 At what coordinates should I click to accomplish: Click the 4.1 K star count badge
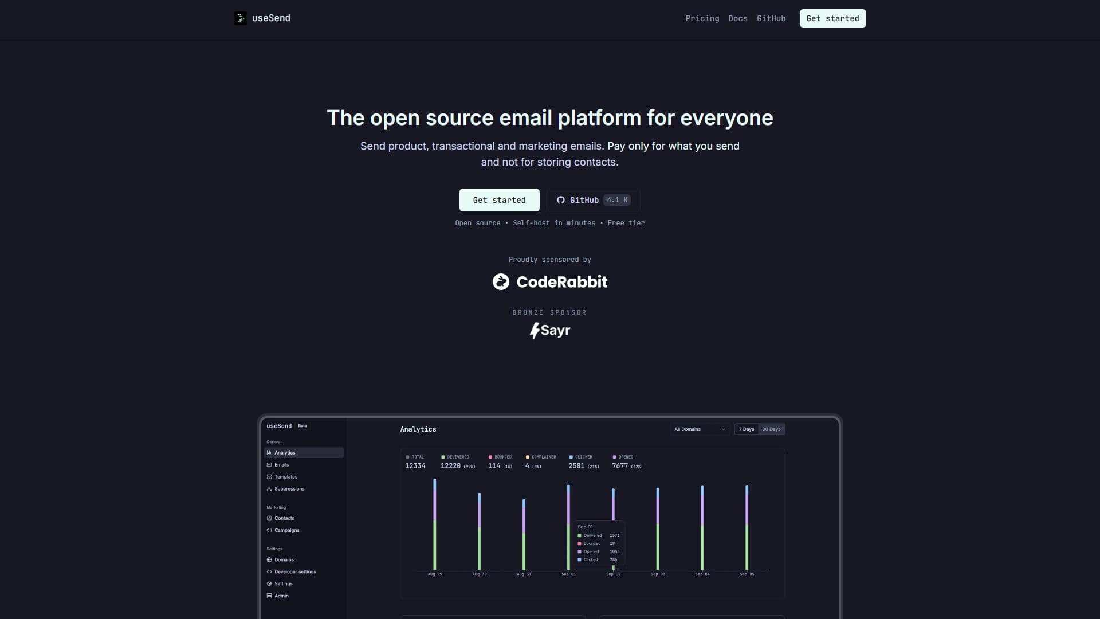[617, 200]
